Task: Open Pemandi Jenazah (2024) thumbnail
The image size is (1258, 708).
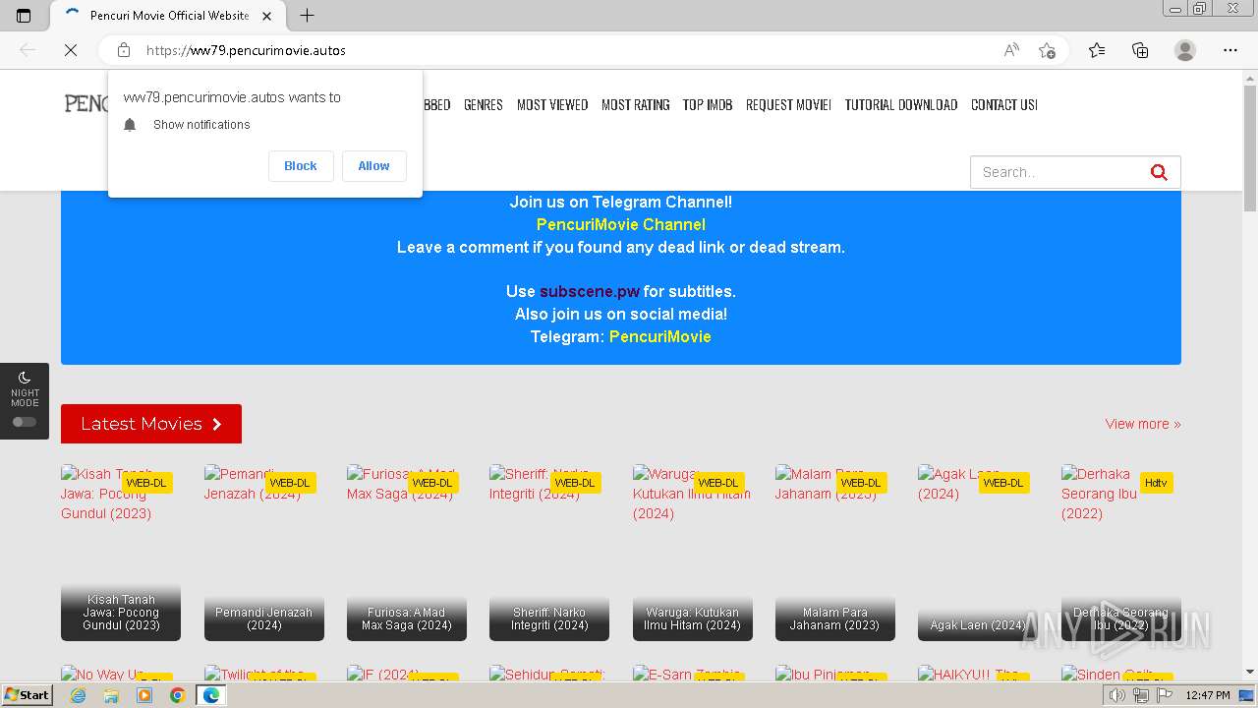Action: (x=264, y=553)
